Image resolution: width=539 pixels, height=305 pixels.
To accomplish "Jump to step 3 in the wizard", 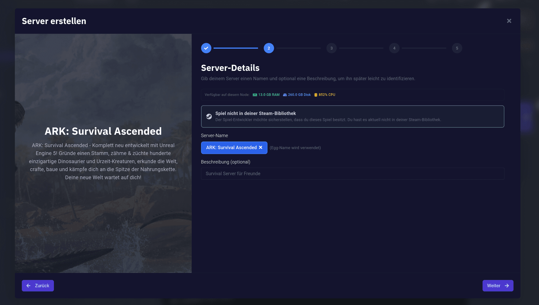I will point(332,48).
